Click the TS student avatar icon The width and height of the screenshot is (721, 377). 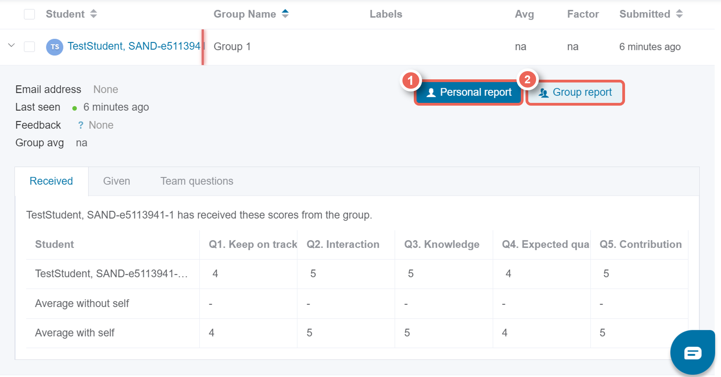pos(55,47)
